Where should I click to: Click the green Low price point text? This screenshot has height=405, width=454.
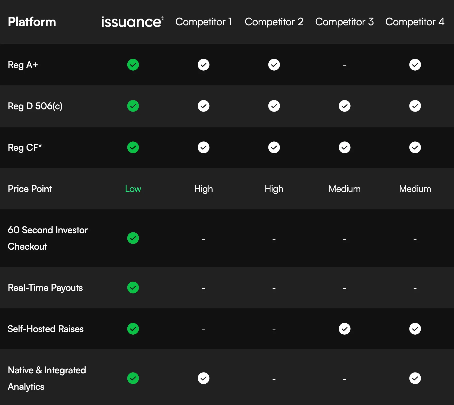point(133,189)
